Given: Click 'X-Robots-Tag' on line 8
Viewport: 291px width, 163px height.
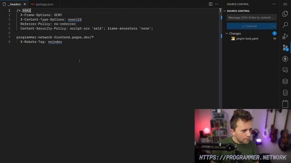Looking at the screenshot, I should coord(32,42).
